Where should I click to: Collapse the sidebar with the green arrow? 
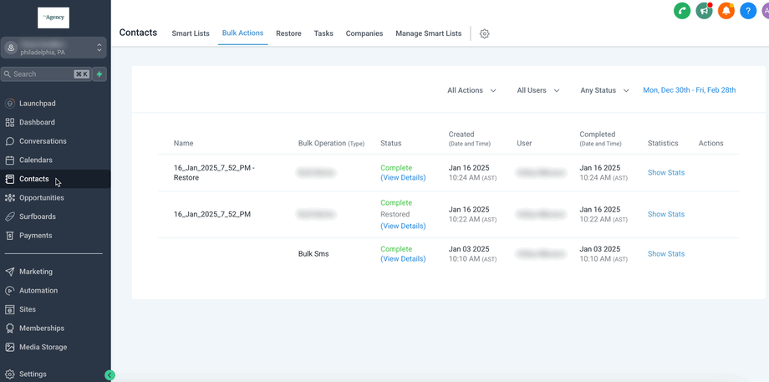pyautogui.click(x=109, y=375)
